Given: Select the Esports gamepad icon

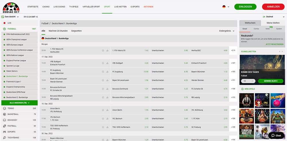Looking at the screenshot, I should (x=4, y=132).
